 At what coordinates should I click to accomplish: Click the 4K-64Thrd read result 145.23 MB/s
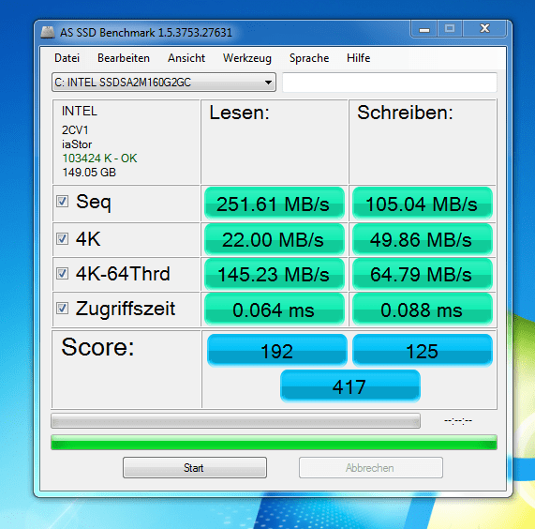274,274
